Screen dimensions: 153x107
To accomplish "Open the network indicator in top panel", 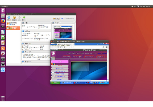I will tap(135, 6).
